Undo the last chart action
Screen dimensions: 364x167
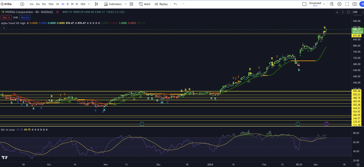click(175, 4)
